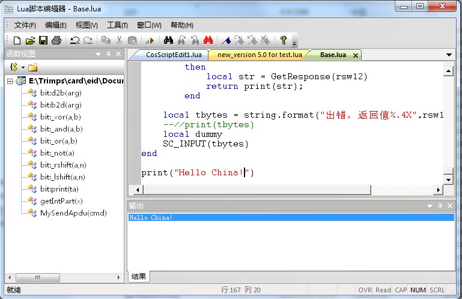Open the 编辑(E) menu
The width and height of the screenshot is (462, 299).
click(56, 25)
